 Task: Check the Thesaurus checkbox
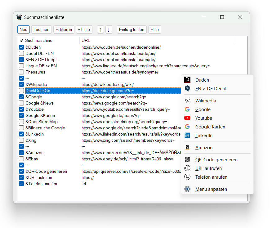pos(21,72)
